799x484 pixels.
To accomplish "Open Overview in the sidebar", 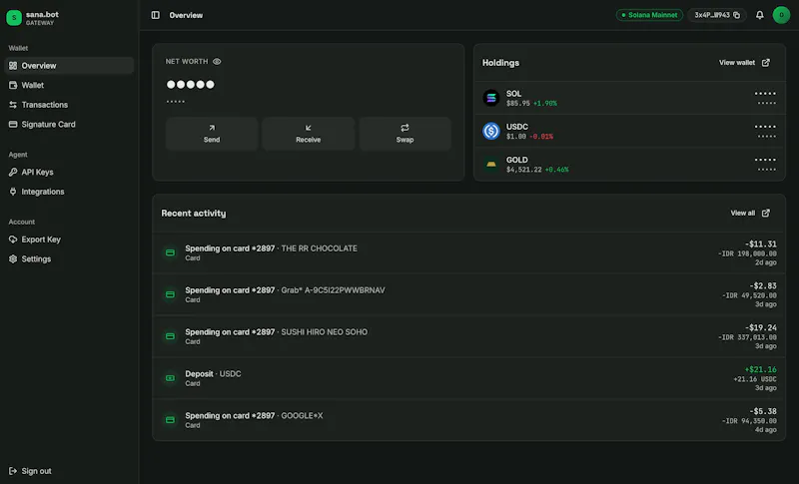I will pyautogui.click(x=69, y=66).
